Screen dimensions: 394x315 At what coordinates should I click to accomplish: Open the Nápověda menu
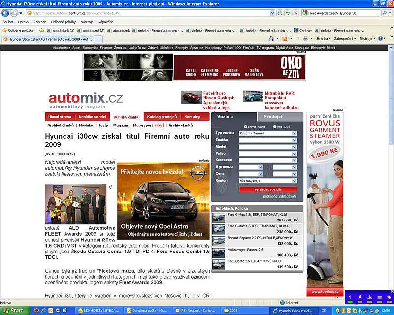click(x=106, y=22)
